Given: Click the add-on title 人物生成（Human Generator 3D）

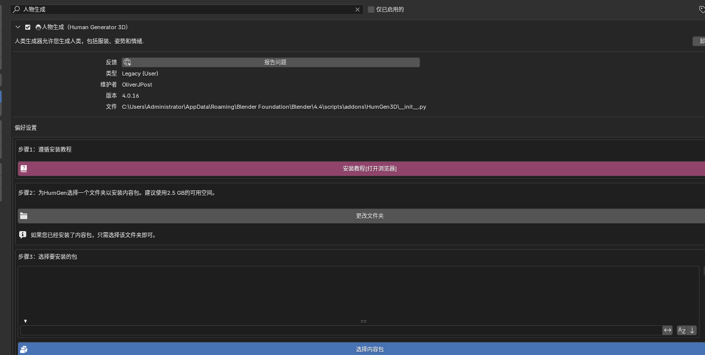Looking at the screenshot, I should point(85,27).
